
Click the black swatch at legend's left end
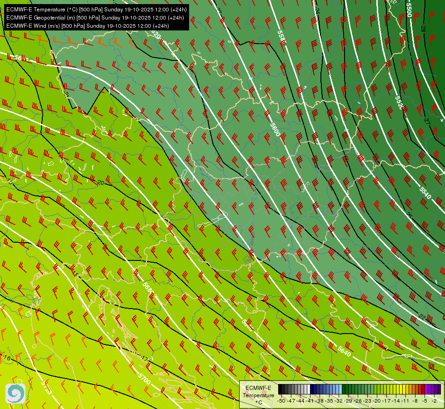(280, 389)
